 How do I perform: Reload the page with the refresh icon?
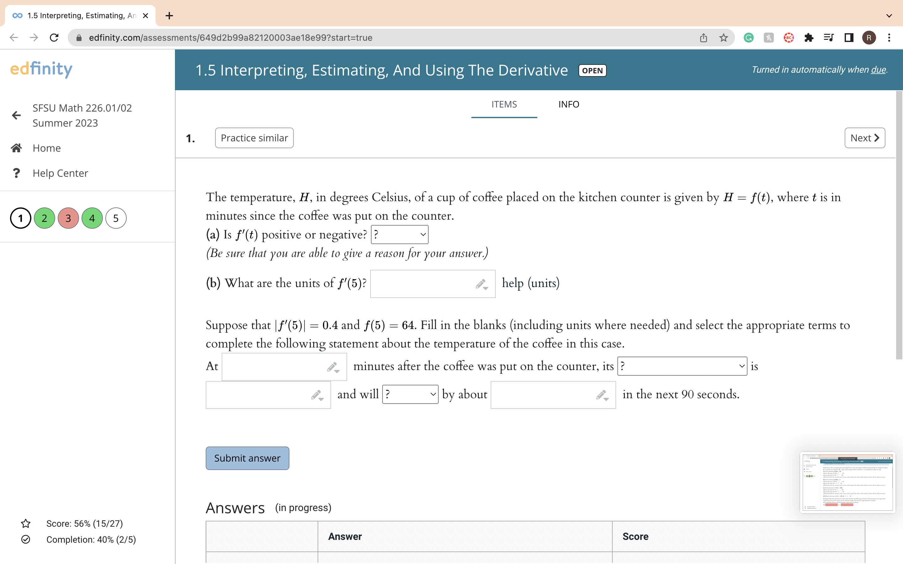click(54, 37)
